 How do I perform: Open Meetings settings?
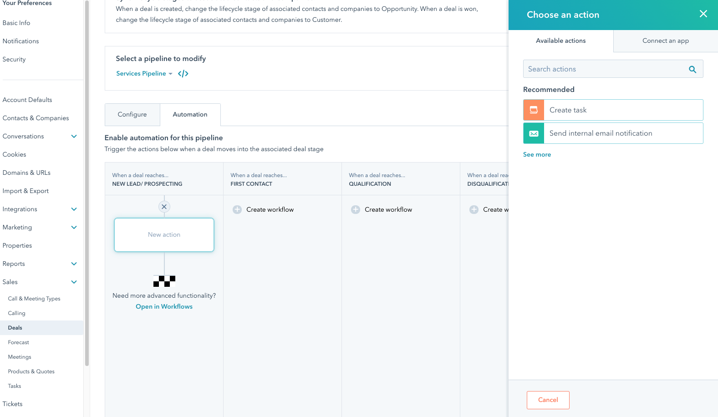[x=20, y=357]
